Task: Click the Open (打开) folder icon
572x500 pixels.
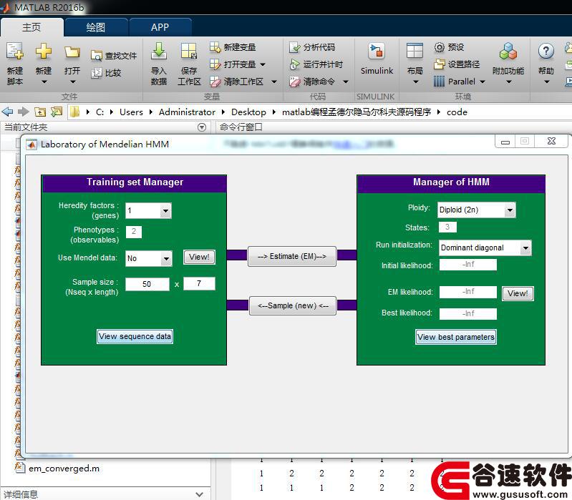Action: (72, 52)
